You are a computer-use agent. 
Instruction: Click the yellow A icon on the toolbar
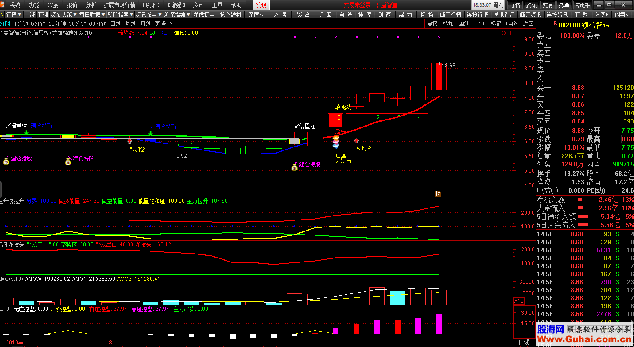(x=2, y=15)
